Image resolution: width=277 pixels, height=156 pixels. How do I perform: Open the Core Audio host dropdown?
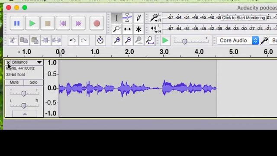(238, 40)
